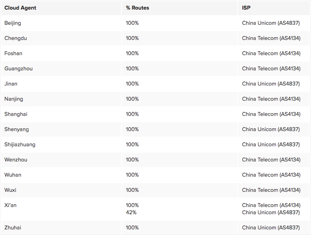This screenshot has width=311, height=235.
Task: Click the Jinan row name
Action: [11, 84]
